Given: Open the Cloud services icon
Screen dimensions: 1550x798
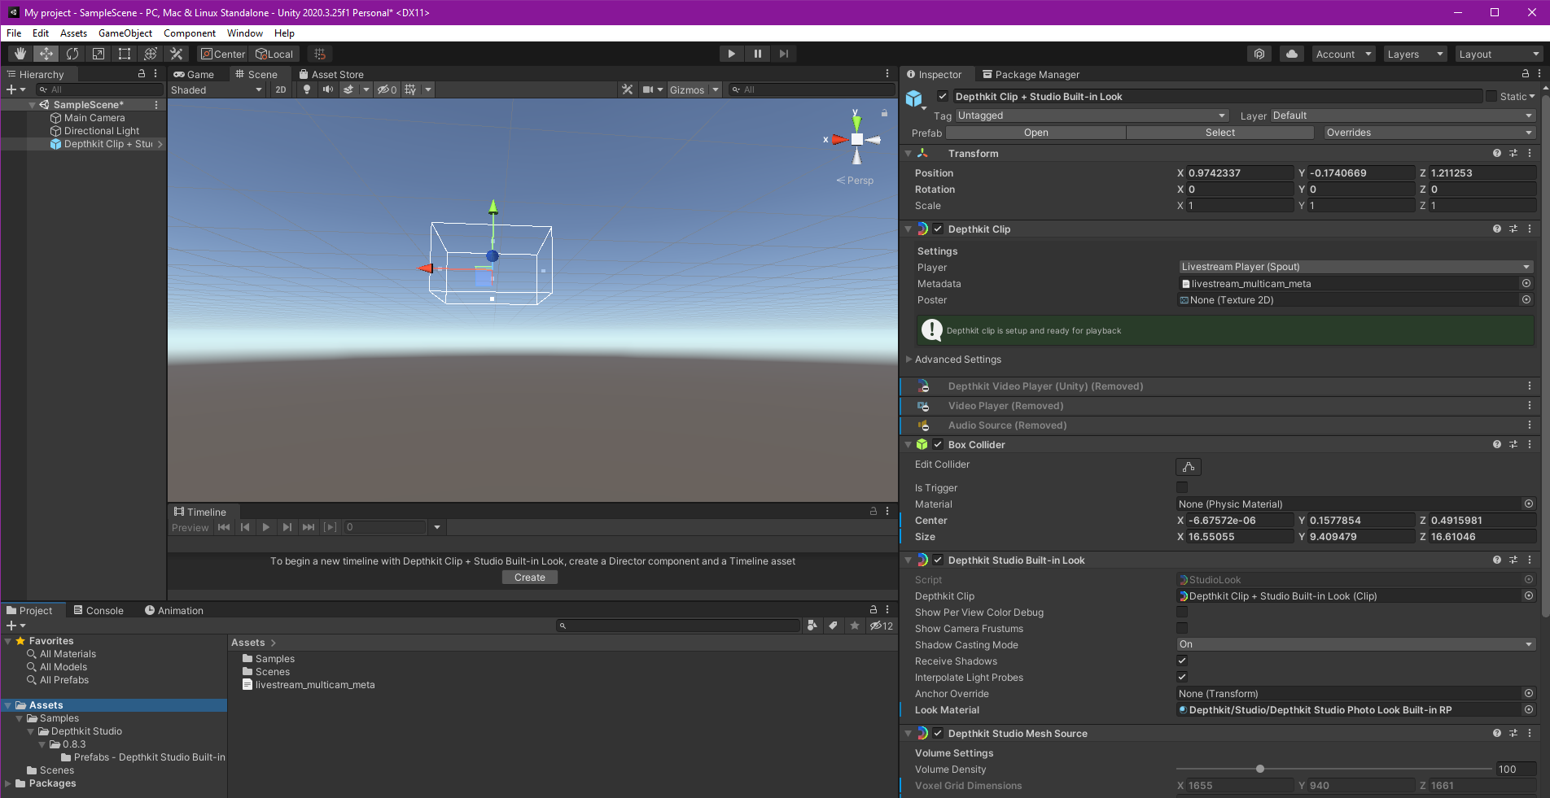Looking at the screenshot, I should (1291, 54).
